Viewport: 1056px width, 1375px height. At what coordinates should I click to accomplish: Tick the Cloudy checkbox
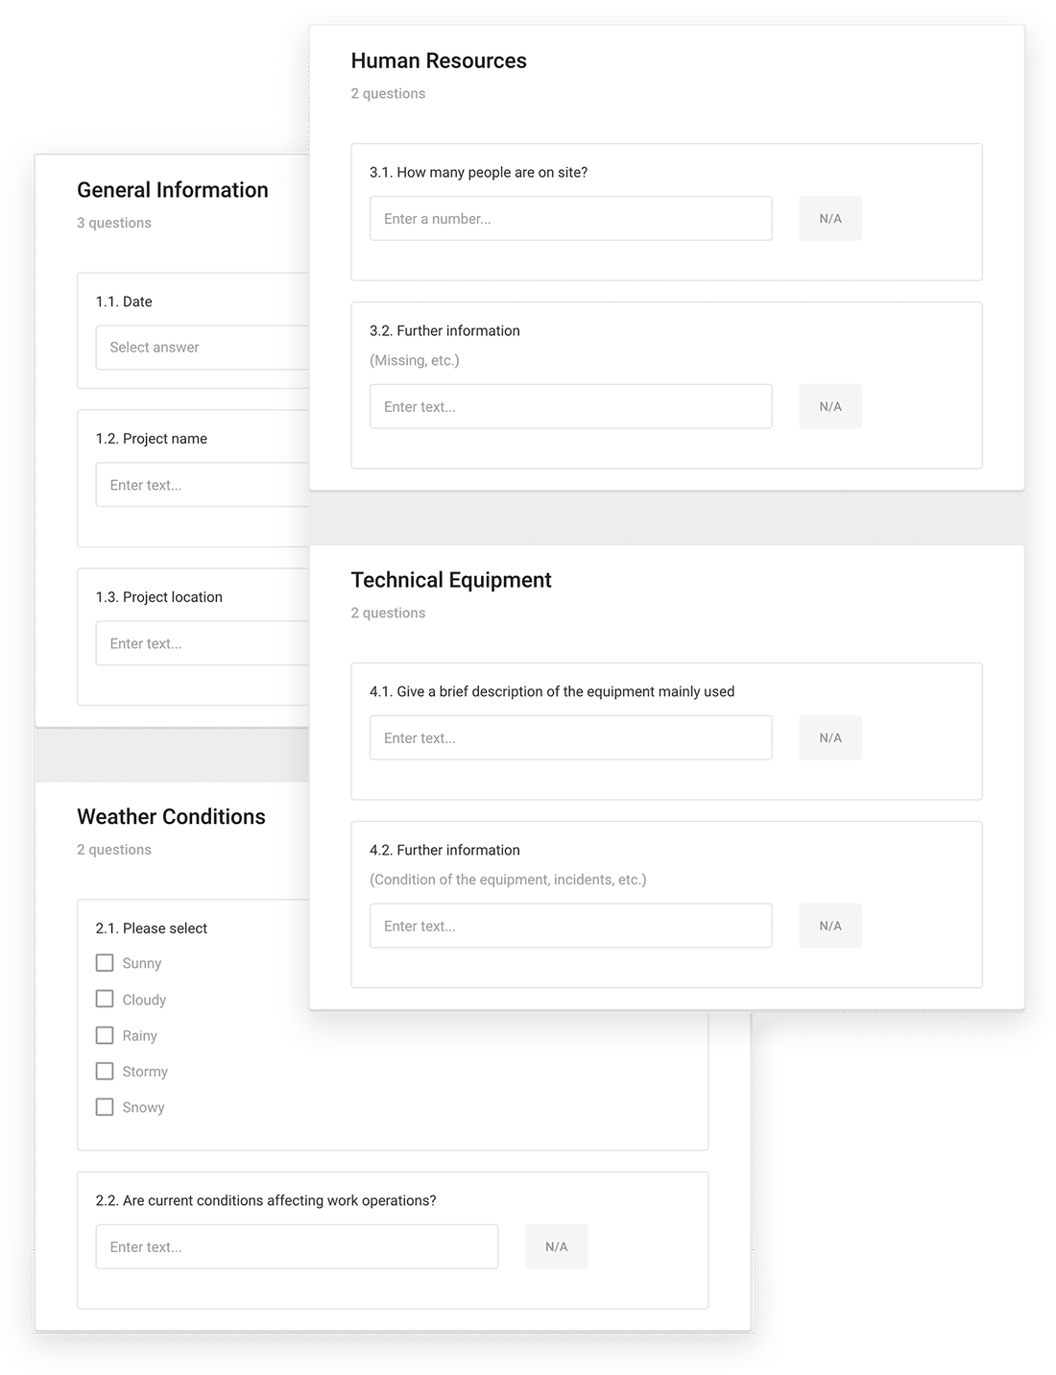(x=105, y=1000)
